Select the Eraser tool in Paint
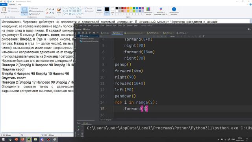The width and height of the screenshot is (252, 142). pos(47,13)
